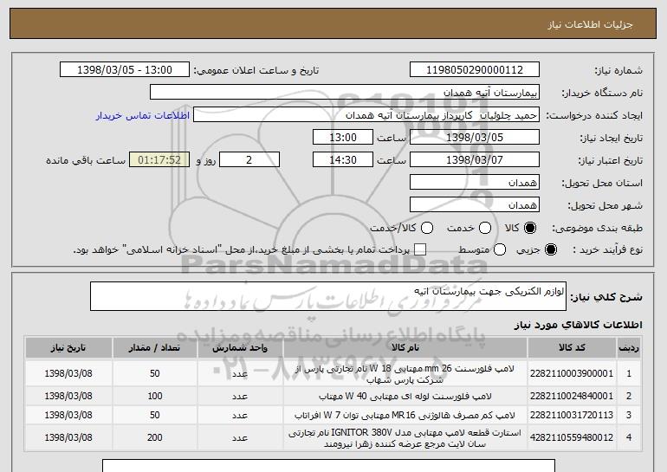
Task: Click the validity date field 1398/03/07
Action: coord(475,160)
